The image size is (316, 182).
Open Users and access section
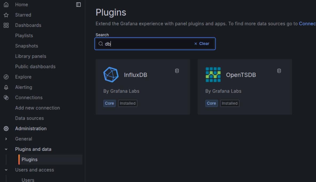[x=34, y=170]
